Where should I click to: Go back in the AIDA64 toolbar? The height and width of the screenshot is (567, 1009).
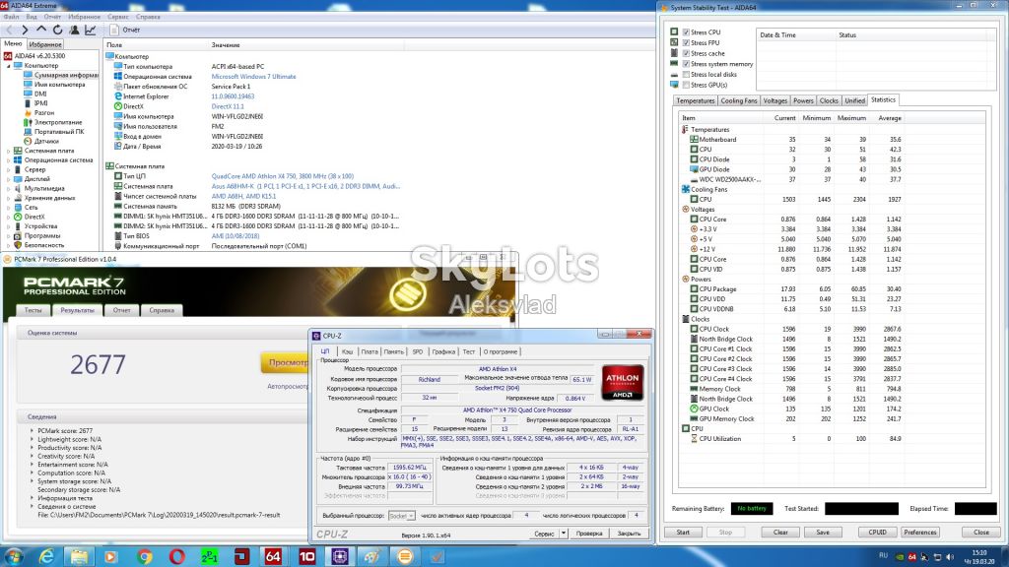point(9,30)
